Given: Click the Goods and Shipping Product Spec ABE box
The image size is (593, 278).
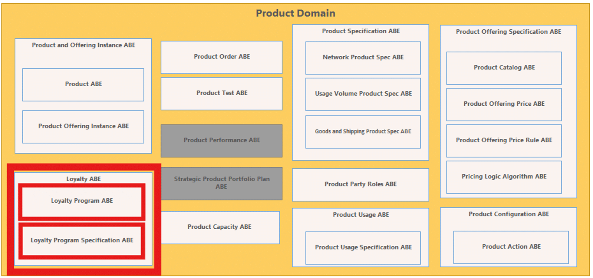Looking at the screenshot, I should click(363, 132).
